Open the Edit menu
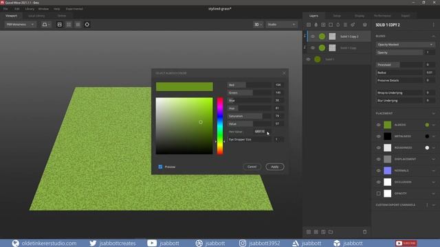Screen dimensions: 440x247 point(16,9)
